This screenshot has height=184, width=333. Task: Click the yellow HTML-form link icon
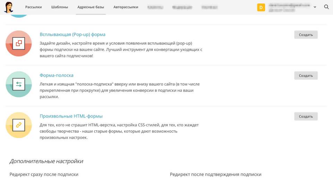point(19,125)
